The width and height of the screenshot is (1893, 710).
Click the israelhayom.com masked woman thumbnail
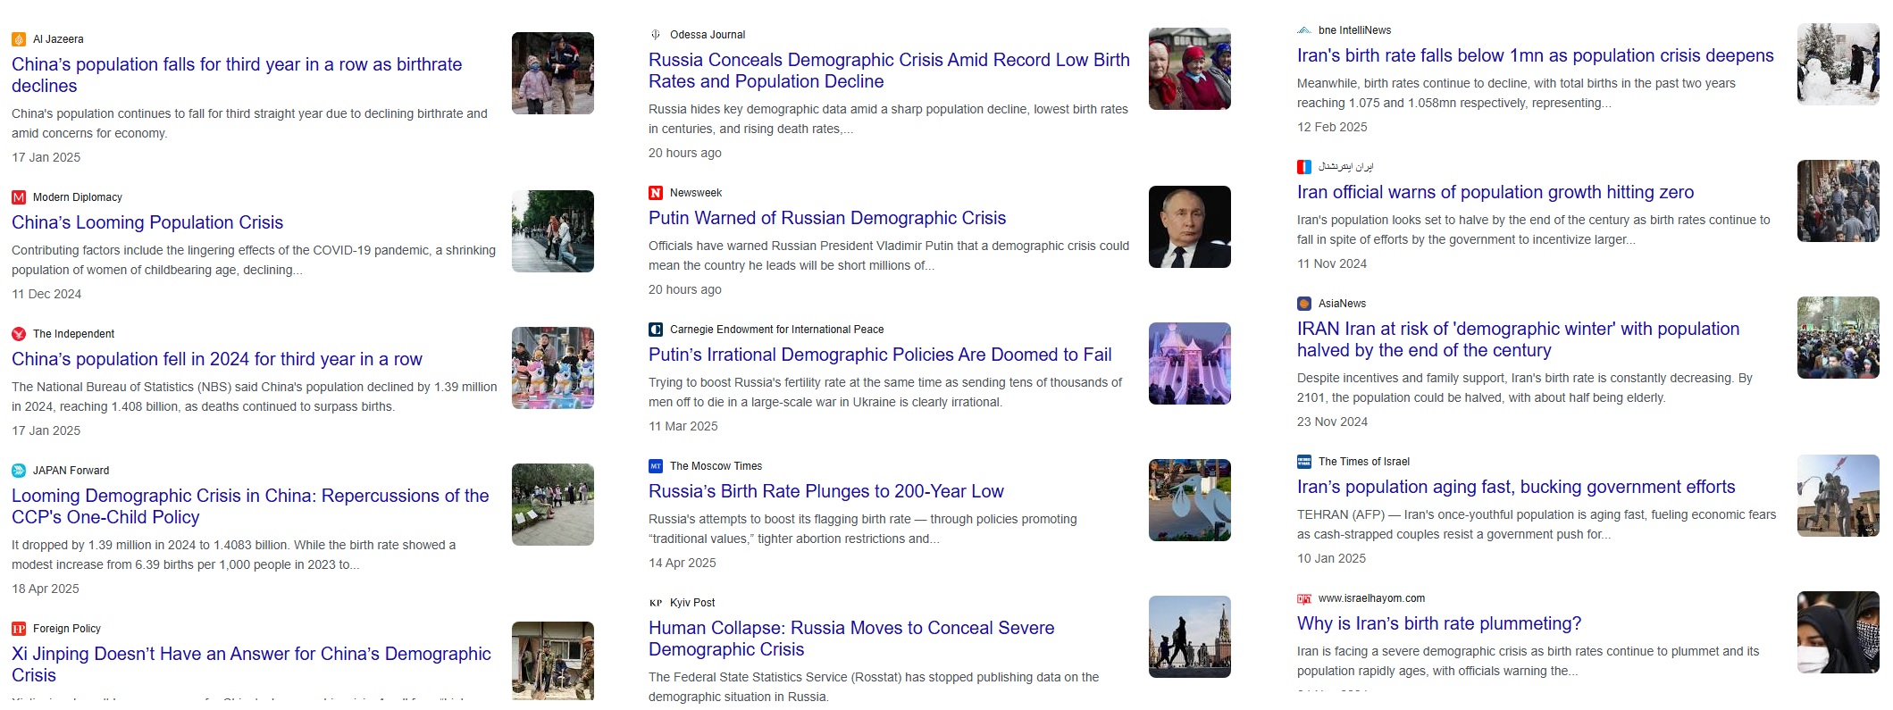(x=1839, y=632)
